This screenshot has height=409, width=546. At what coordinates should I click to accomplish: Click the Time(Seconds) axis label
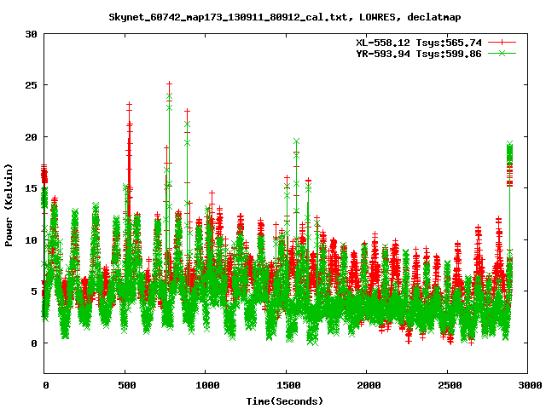point(285,401)
